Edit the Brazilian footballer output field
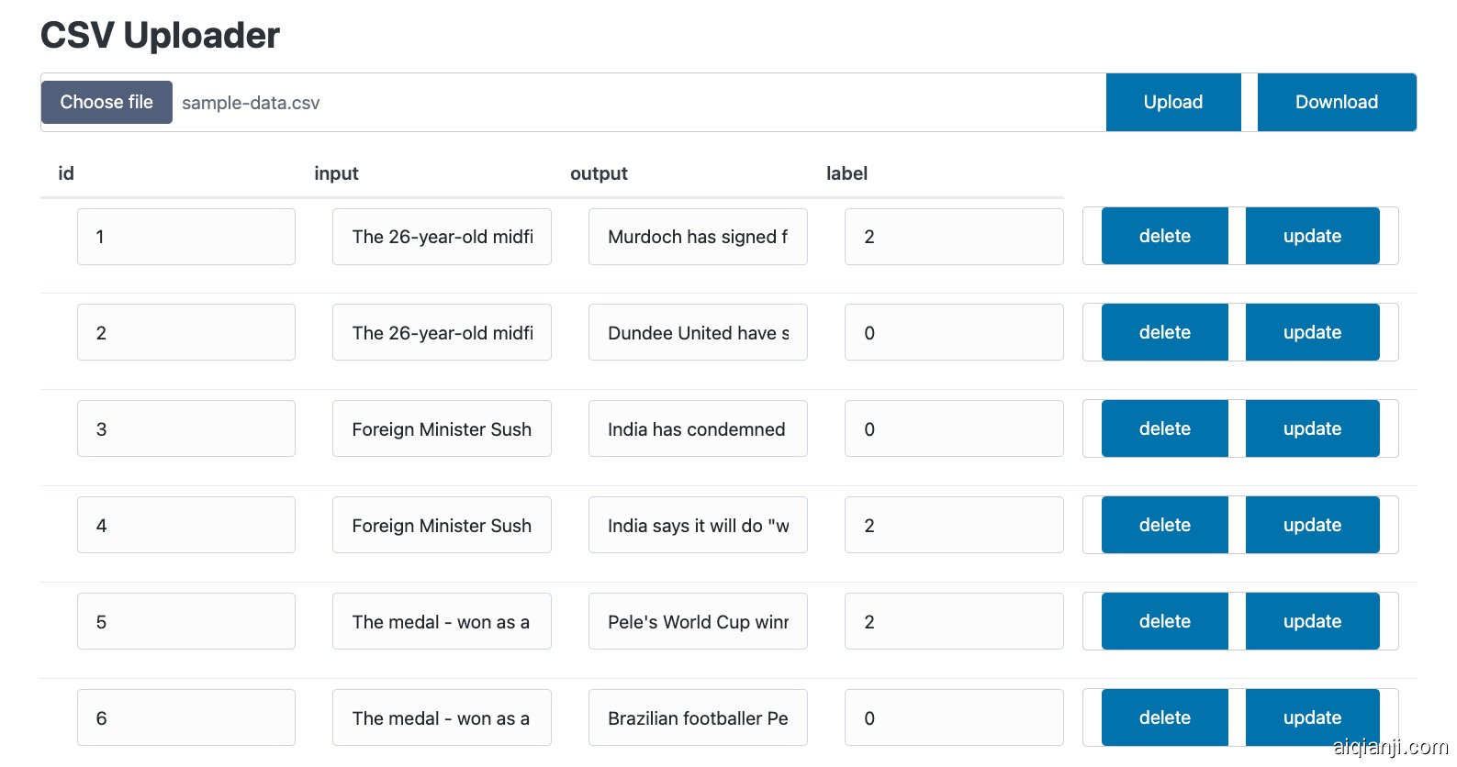1457x767 pixels. pyautogui.click(x=698, y=718)
